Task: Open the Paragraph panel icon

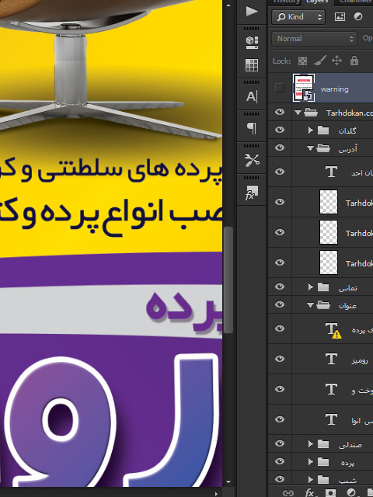Action: 252,128
